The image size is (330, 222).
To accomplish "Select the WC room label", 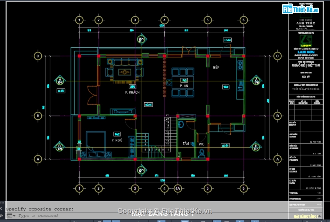I will pyautogui.click(x=201, y=144).
